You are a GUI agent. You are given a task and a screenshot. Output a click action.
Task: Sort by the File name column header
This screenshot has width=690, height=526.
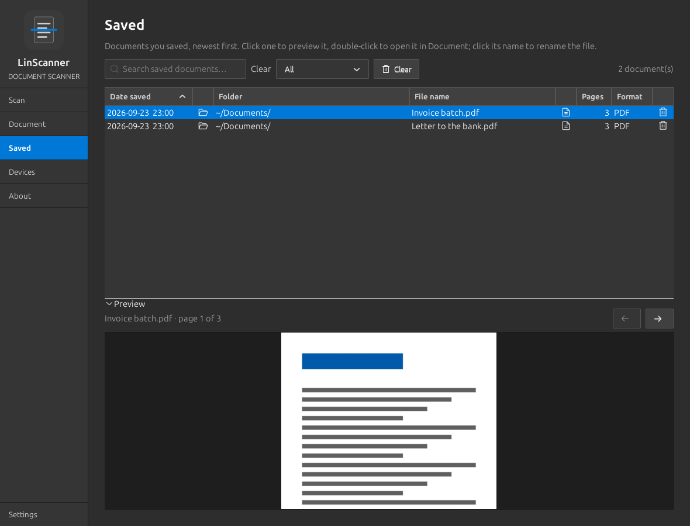click(x=482, y=96)
